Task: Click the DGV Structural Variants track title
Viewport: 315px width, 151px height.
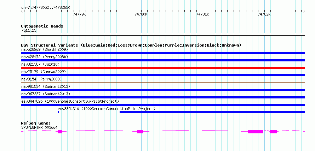Action: tap(131, 45)
